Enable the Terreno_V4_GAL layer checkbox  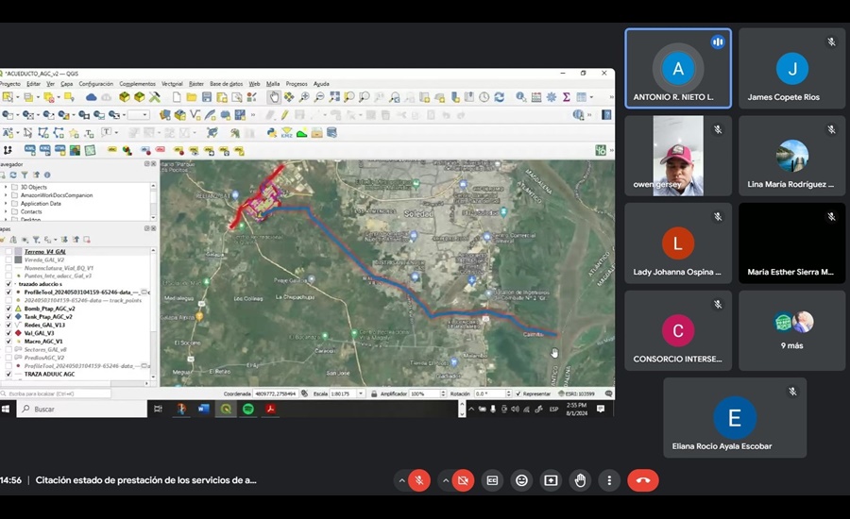[x=8, y=252]
